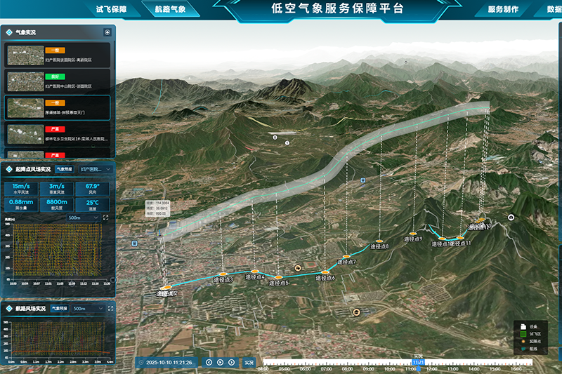Toggle 气象预报 in 起降点风场实况 panel
562x374 pixels.
pyautogui.click(x=65, y=169)
